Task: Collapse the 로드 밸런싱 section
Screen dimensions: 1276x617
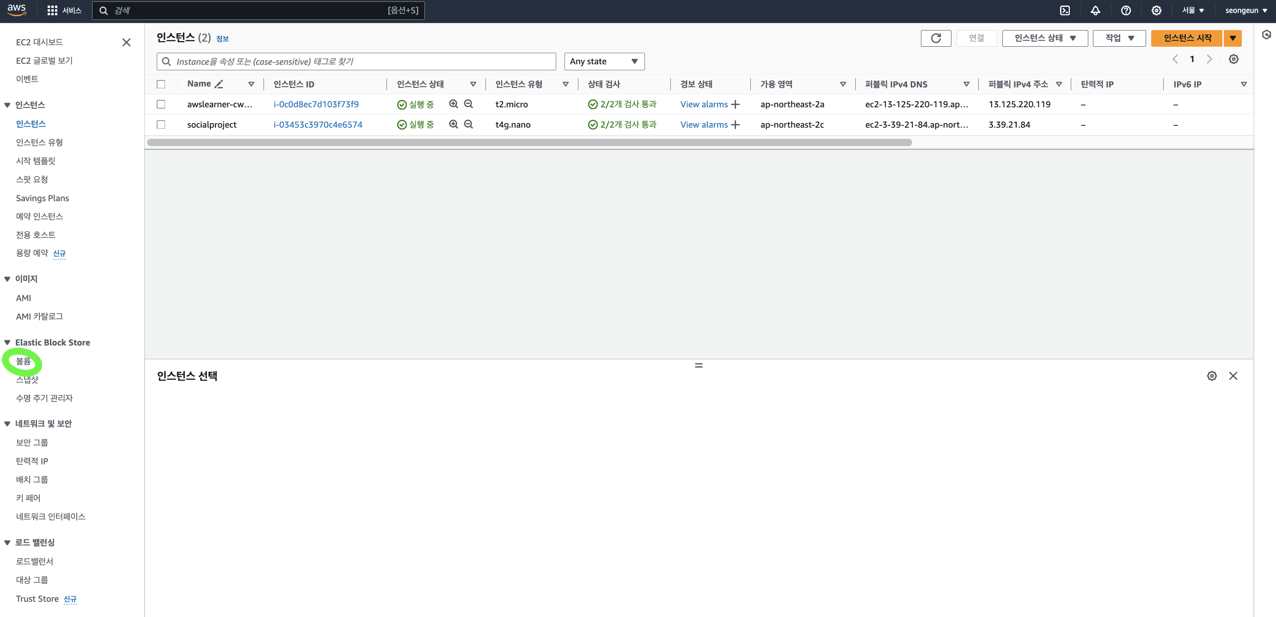Action: [x=7, y=543]
